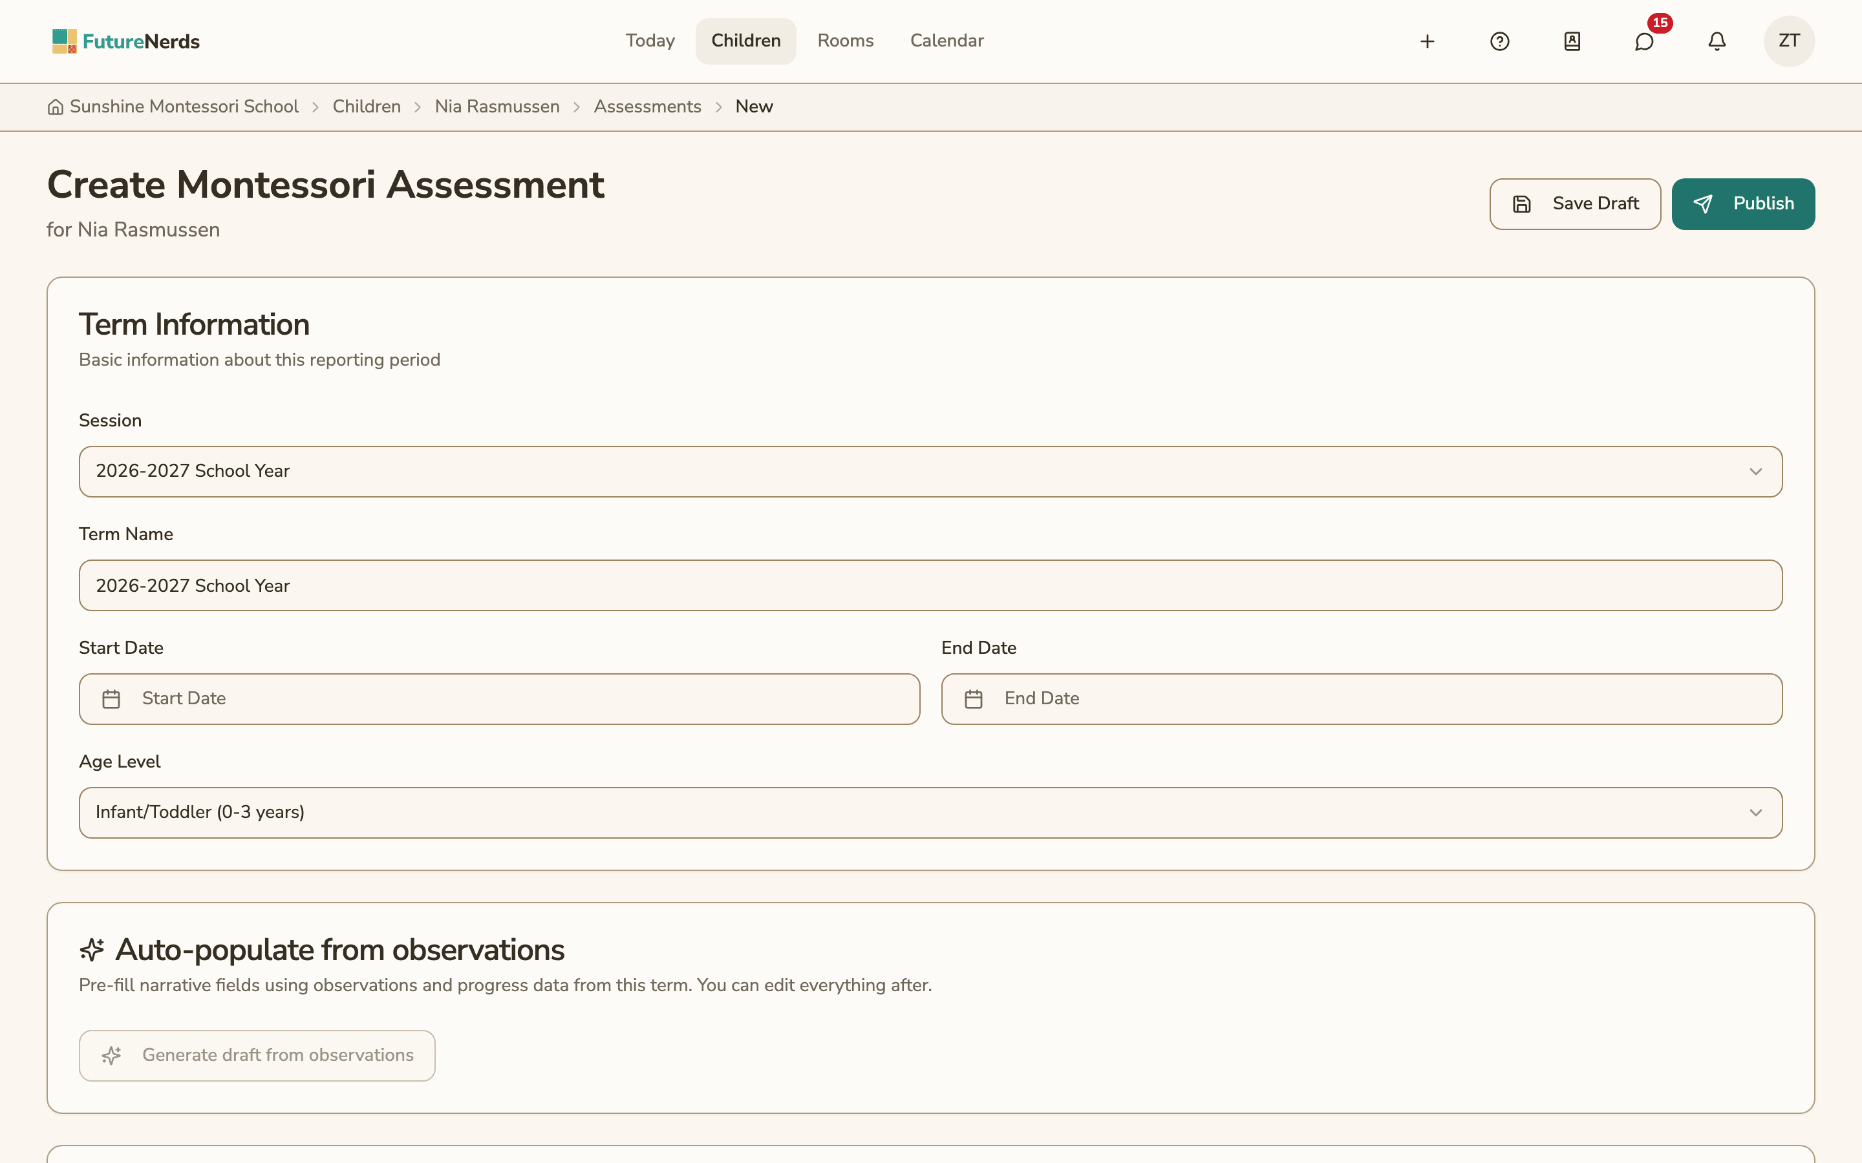Click the End Date input field
This screenshot has width=1862, height=1163.
[1362, 699]
